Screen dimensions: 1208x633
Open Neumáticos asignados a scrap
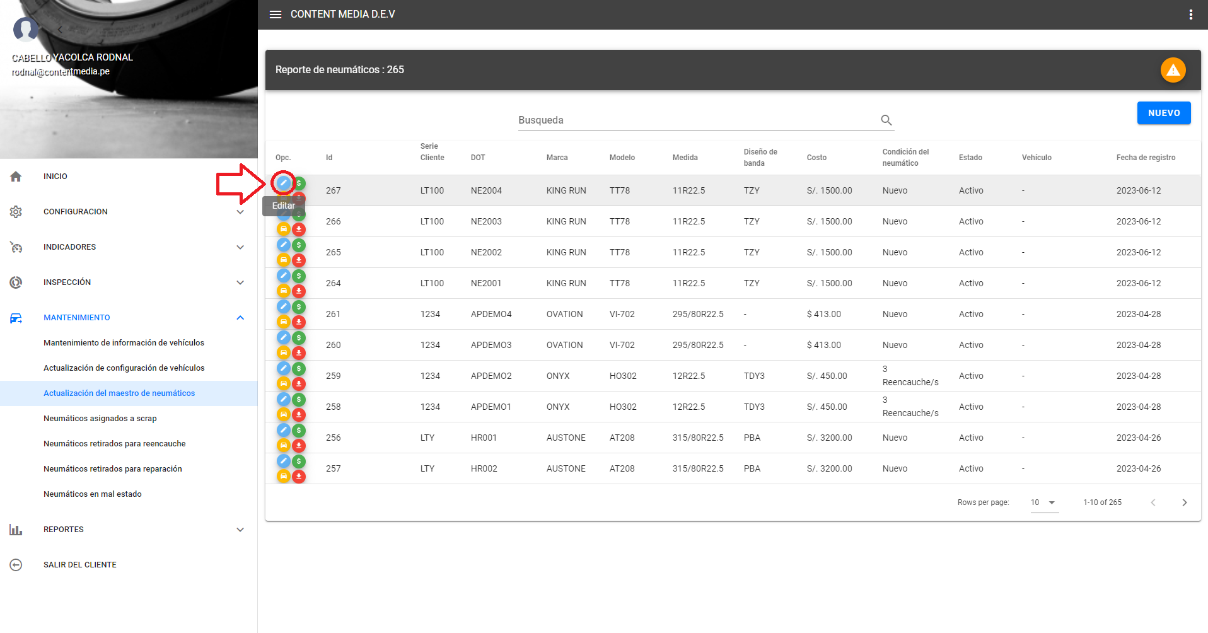[100, 419]
